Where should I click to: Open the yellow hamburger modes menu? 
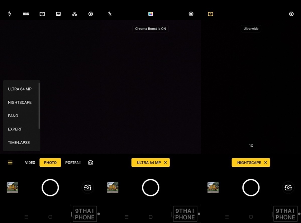[x=10, y=163]
